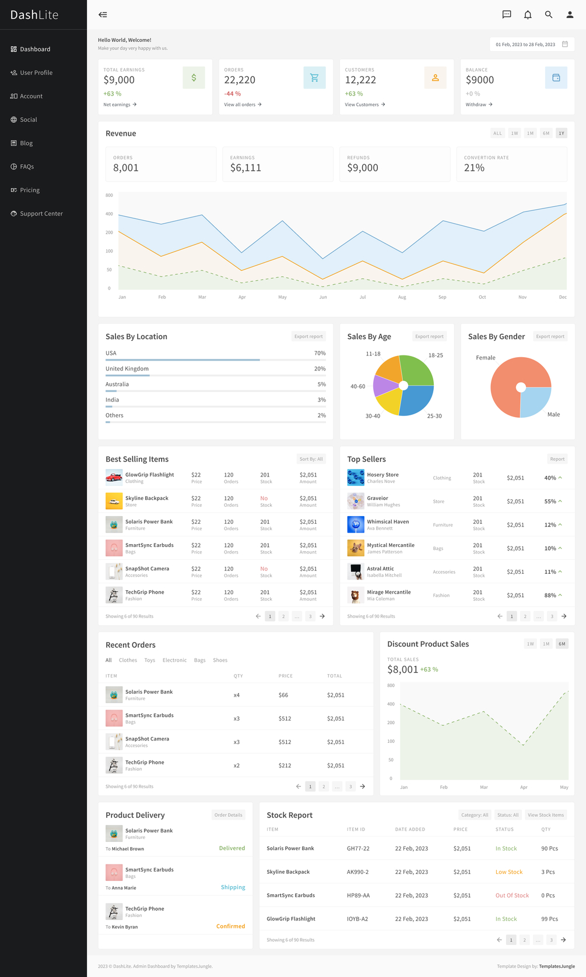Click the Dashboard grid icon in sidebar

pyautogui.click(x=13, y=49)
